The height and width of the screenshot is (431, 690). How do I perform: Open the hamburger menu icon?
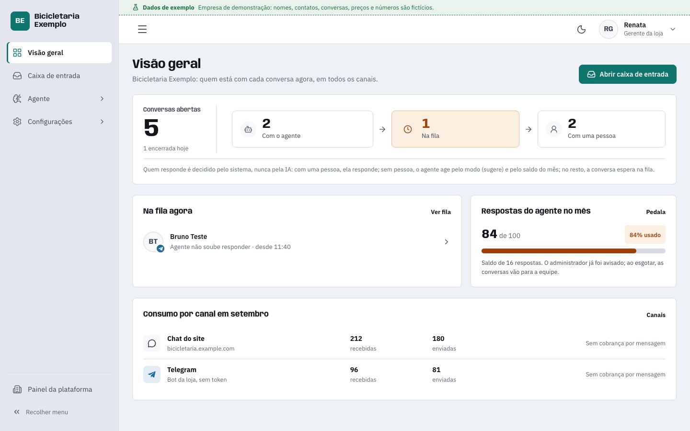tap(142, 29)
